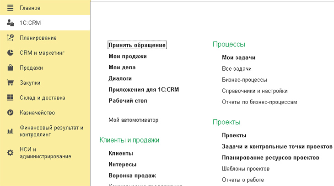Screen dimensions: 334x186
Task: Open Мои дела
Action: click(122, 67)
